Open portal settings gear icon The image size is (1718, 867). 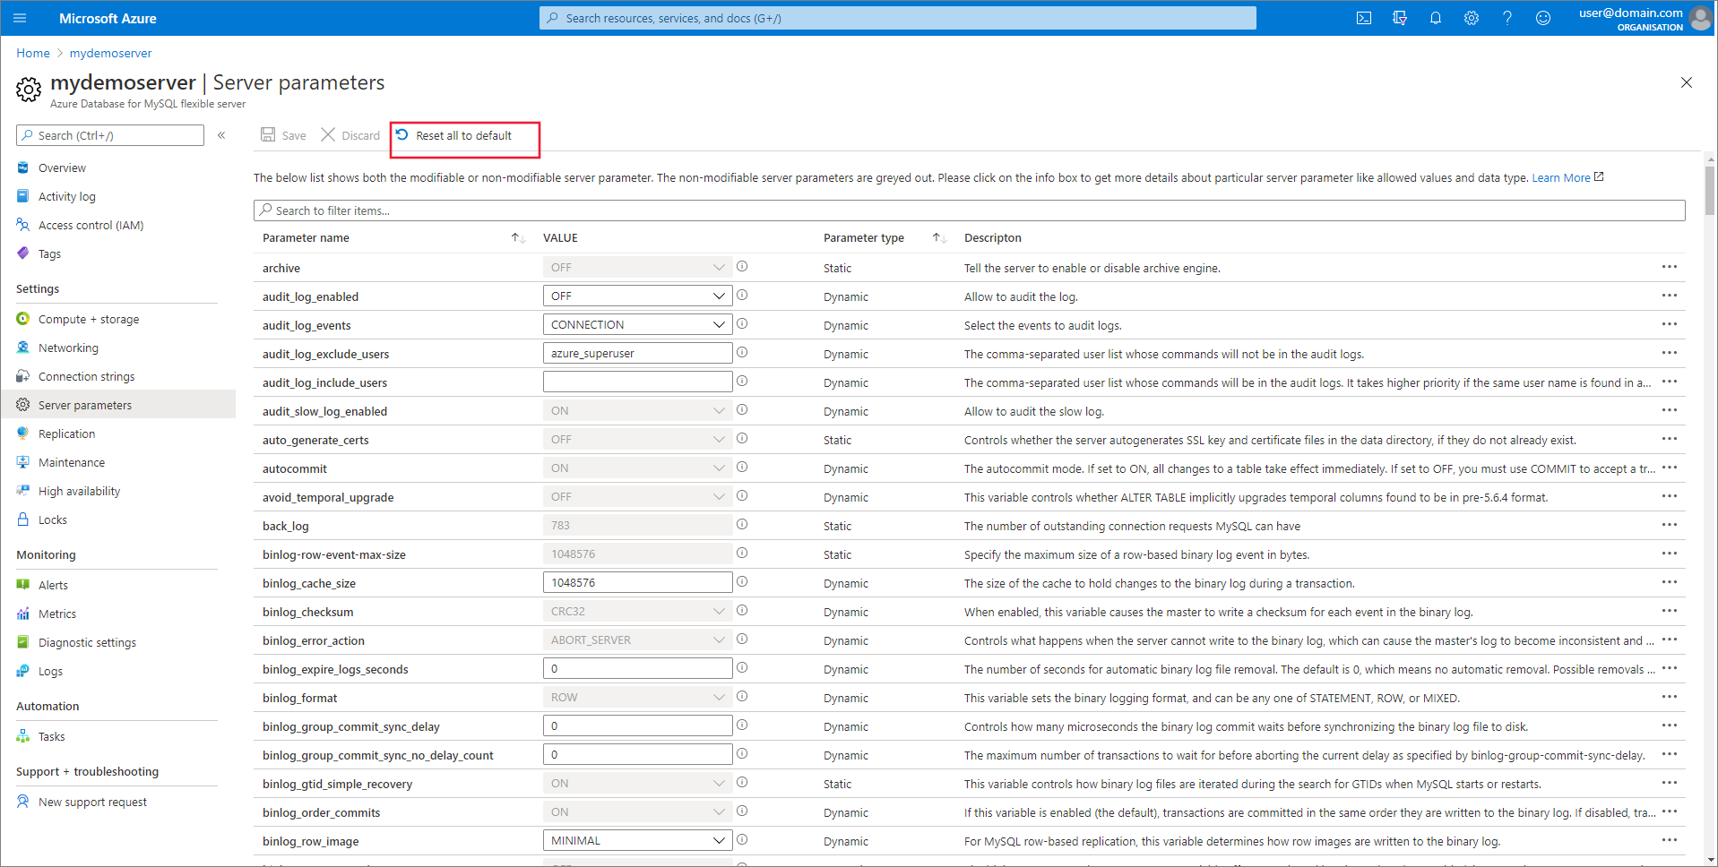(x=1471, y=18)
